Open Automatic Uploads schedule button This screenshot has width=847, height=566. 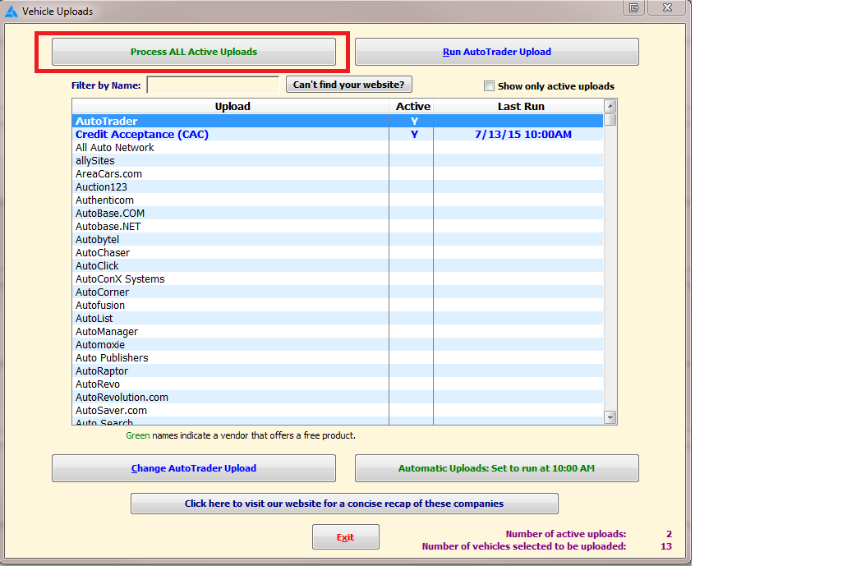pyautogui.click(x=496, y=468)
